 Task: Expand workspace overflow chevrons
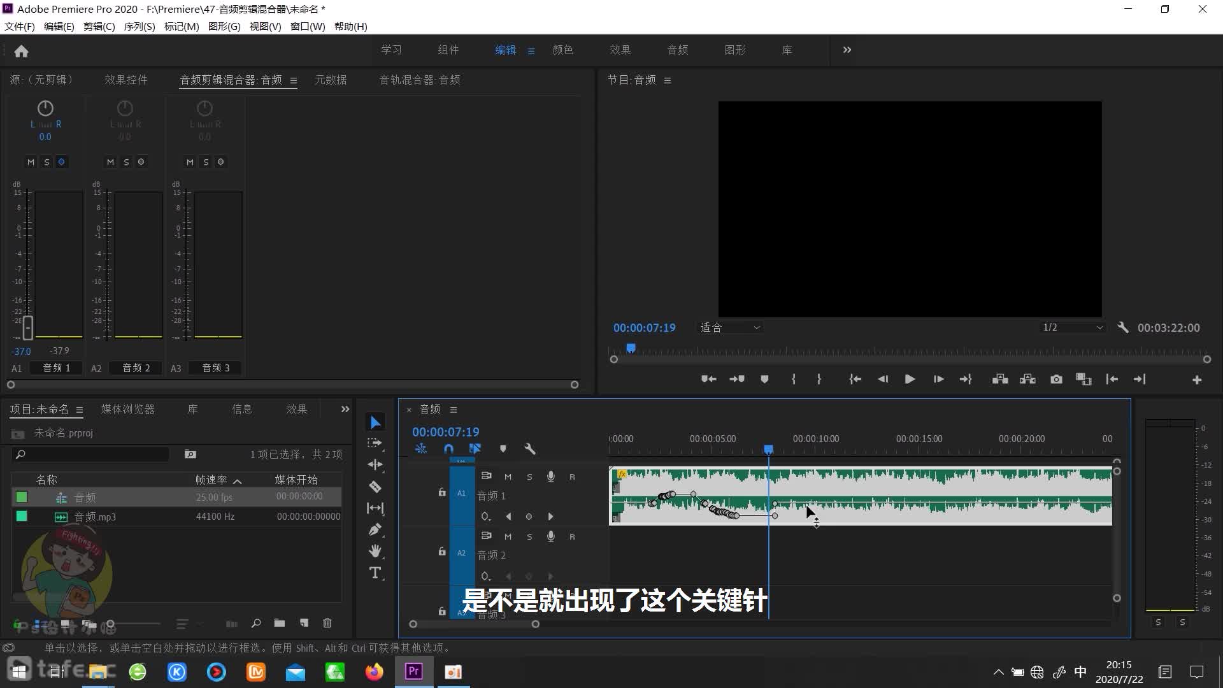pyautogui.click(x=847, y=50)
